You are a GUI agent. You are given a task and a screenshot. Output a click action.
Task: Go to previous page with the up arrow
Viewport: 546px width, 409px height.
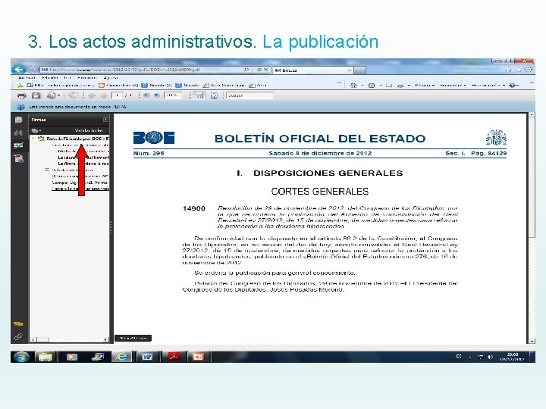click(x=92, y=95)
